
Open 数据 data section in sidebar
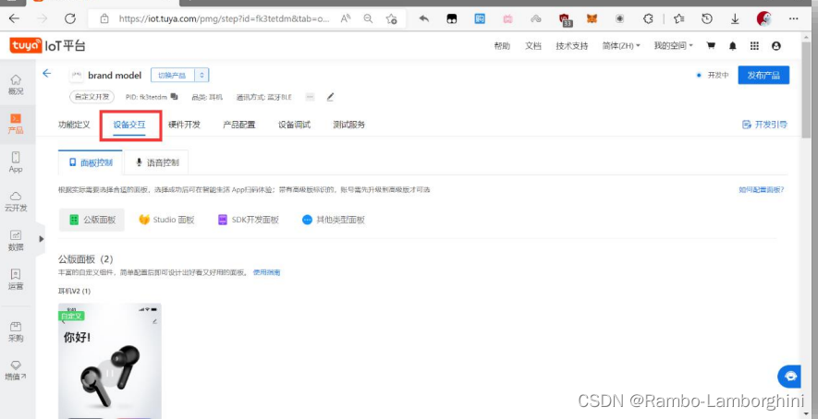16,241
